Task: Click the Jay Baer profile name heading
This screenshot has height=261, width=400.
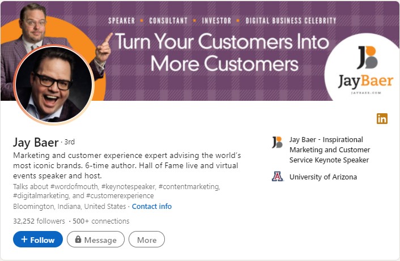Action: (x=36, y=142)
